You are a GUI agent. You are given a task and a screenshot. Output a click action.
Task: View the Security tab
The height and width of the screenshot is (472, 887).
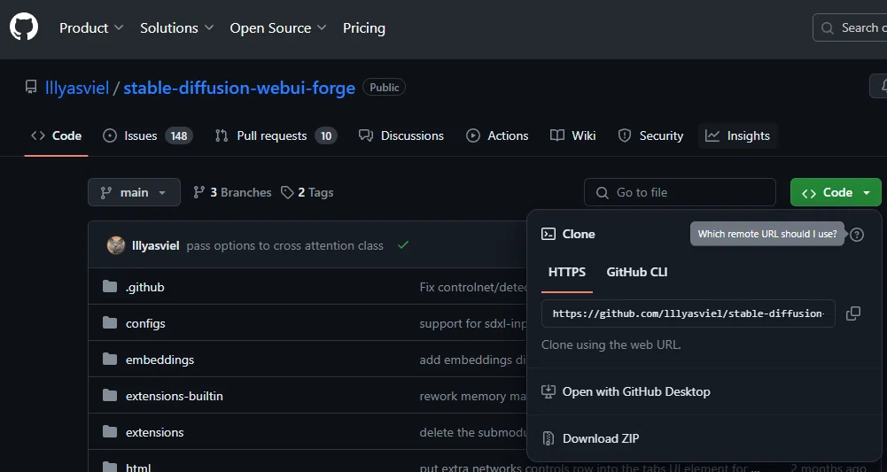650,135
